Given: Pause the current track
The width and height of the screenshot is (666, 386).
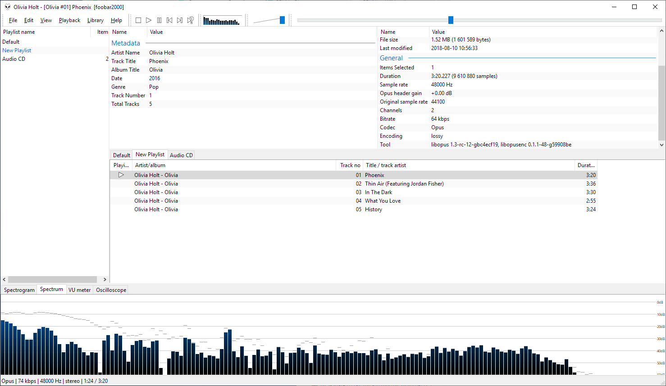Looking at the screenshot, I should point(159,20).
